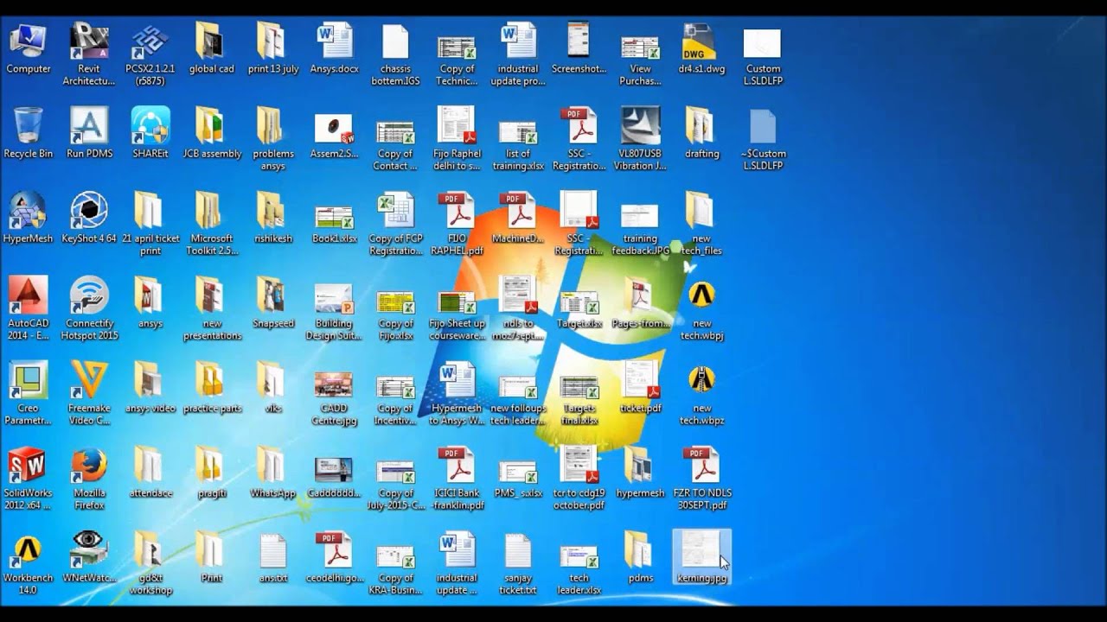Image resolution: width=1107 pixels, height=622 pixels.
Task: Select the gd&t workshop folder
Action: (150, 562)
